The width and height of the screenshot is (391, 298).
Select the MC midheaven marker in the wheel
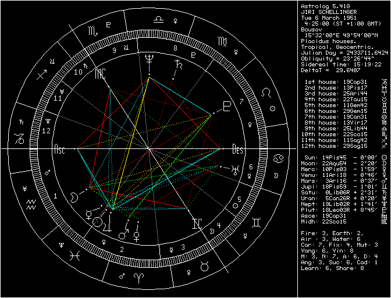click(x=100, y=73)
